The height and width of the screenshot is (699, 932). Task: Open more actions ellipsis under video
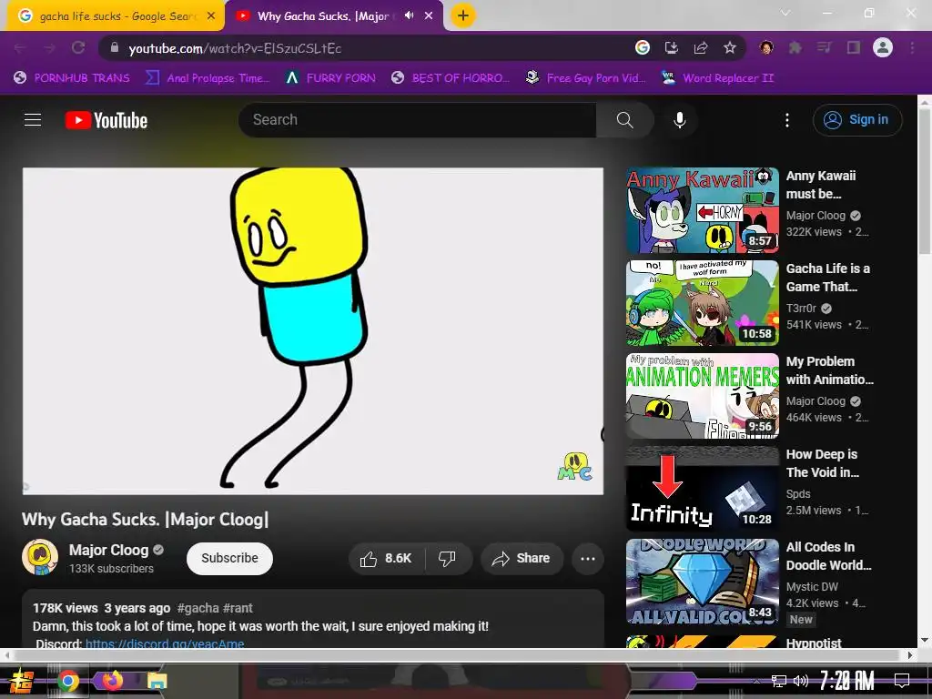pyautogui.click(x=588, y=559)
